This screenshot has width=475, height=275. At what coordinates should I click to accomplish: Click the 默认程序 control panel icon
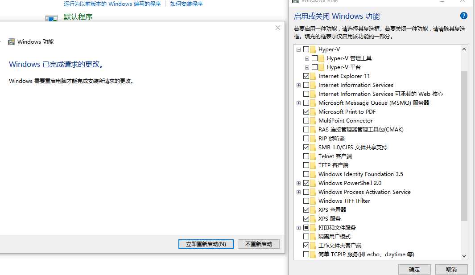pos(51,18)
